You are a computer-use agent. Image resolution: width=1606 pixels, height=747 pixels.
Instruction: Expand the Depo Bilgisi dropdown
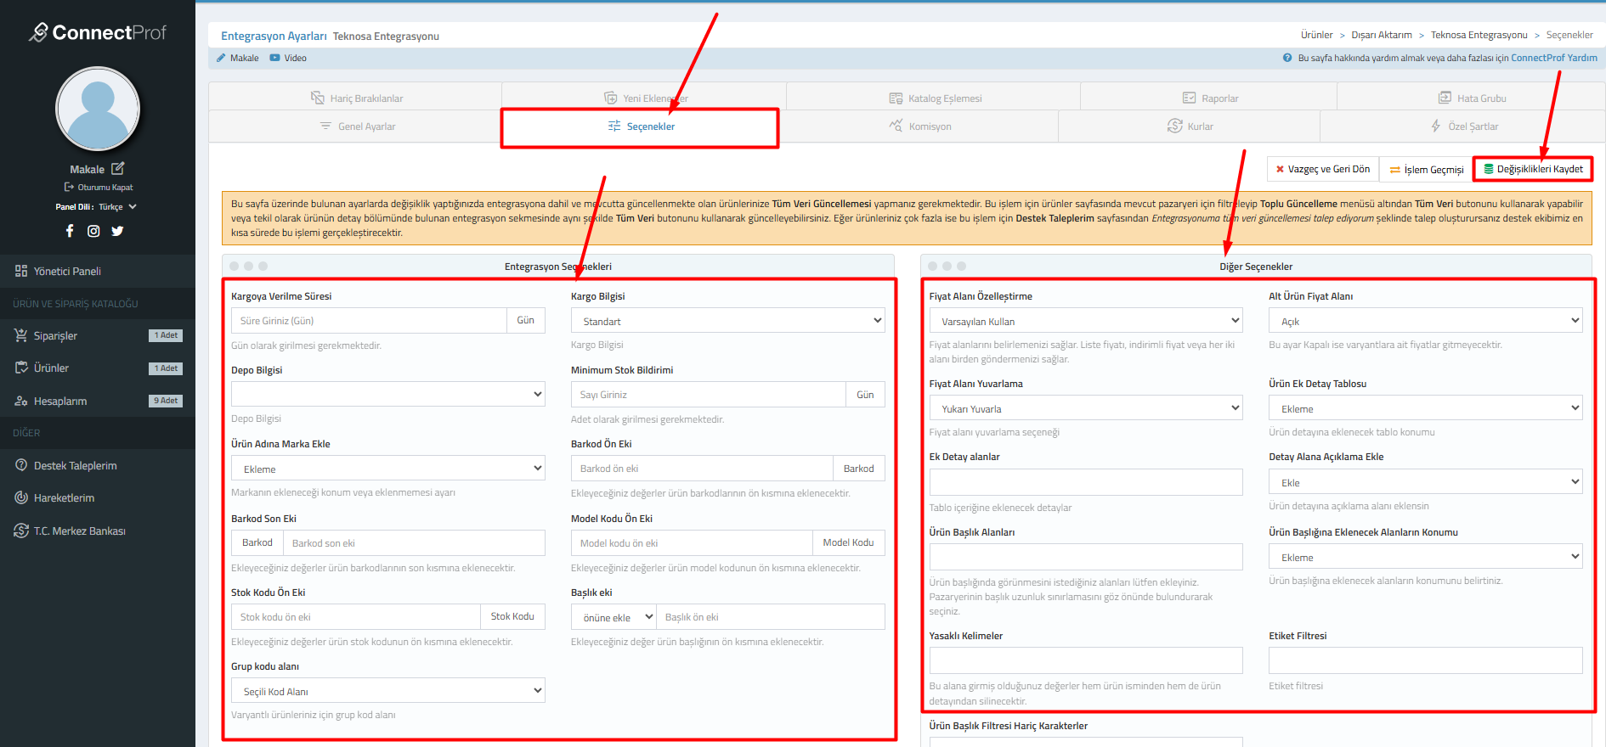coord(387,395)
